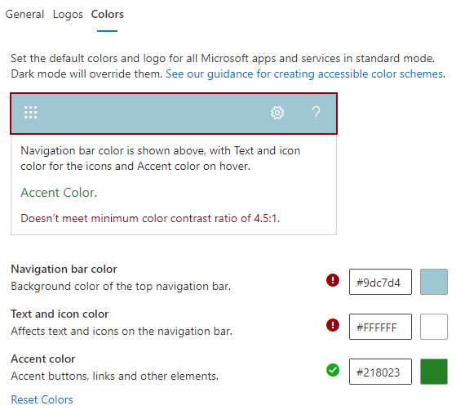
Task: Click the 'Navigation bar color is shown above' description
Action: point(160,158)
